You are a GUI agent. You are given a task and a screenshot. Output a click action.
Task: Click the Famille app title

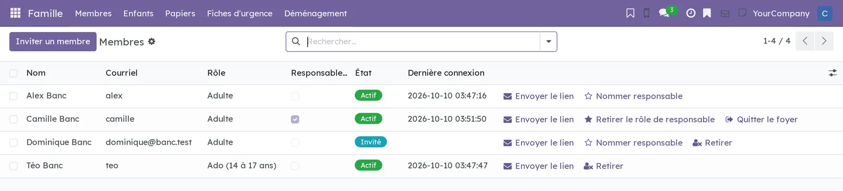point(45,13)
